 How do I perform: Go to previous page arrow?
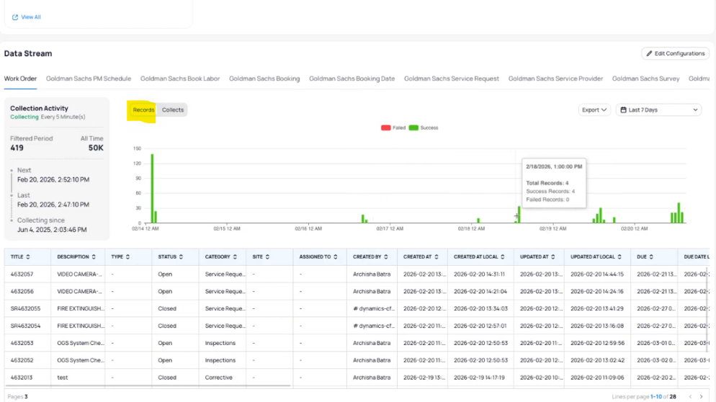click(x=690, y=396)
